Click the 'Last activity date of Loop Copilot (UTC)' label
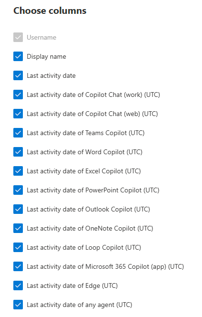The width and height of the screenshot is (202, 317). point(84,248)
